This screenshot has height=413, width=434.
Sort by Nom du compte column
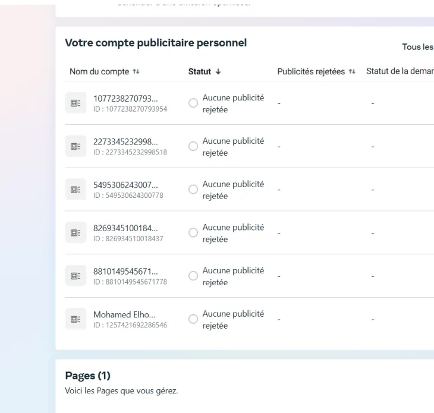click(136, 72)
